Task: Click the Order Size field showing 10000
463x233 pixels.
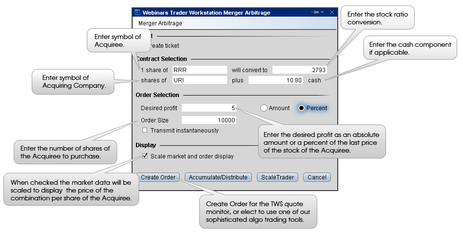Action: coord(209,120)
